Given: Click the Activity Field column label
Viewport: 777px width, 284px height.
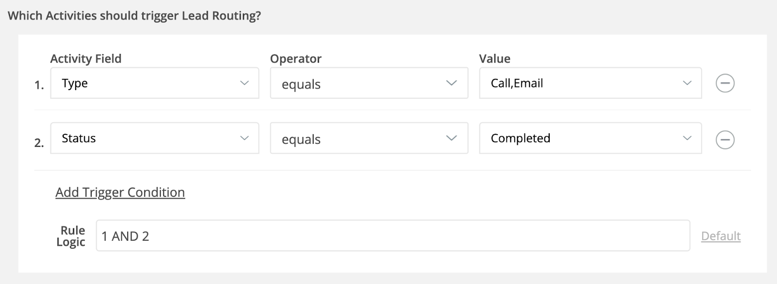Looking at the screenshot, I should click(86, 59).
